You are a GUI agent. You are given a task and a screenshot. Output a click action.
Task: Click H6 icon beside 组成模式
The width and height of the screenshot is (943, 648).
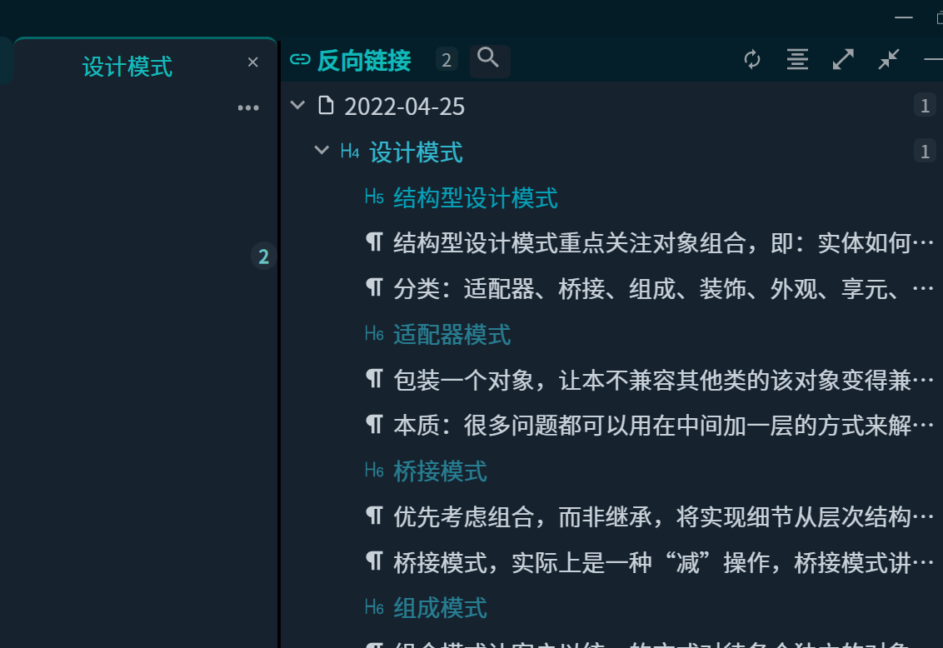(x=374, y=607)
